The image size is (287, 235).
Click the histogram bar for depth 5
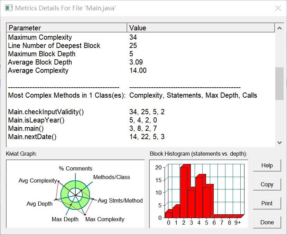pyautogui.click(x=207, y=203)
